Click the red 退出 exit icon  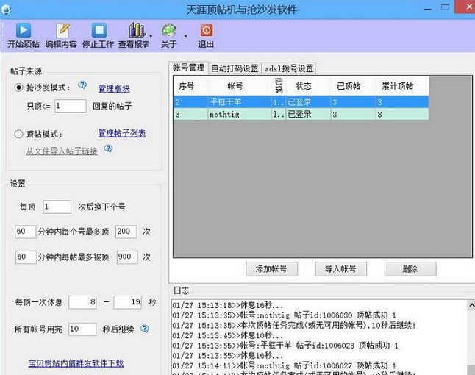point(207,30)
